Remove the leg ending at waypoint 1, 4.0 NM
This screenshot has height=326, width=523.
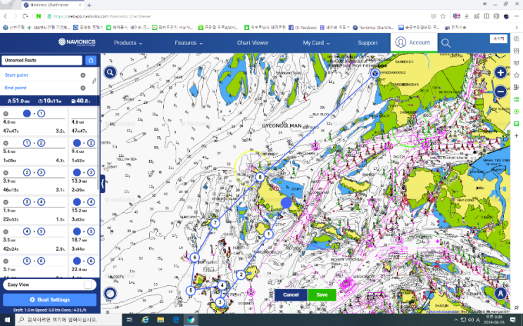[x=6, y=114]
